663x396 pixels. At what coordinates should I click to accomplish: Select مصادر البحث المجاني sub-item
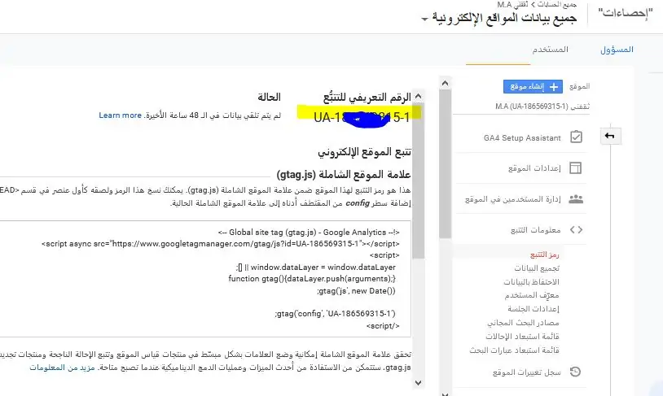tap(523, 323)
